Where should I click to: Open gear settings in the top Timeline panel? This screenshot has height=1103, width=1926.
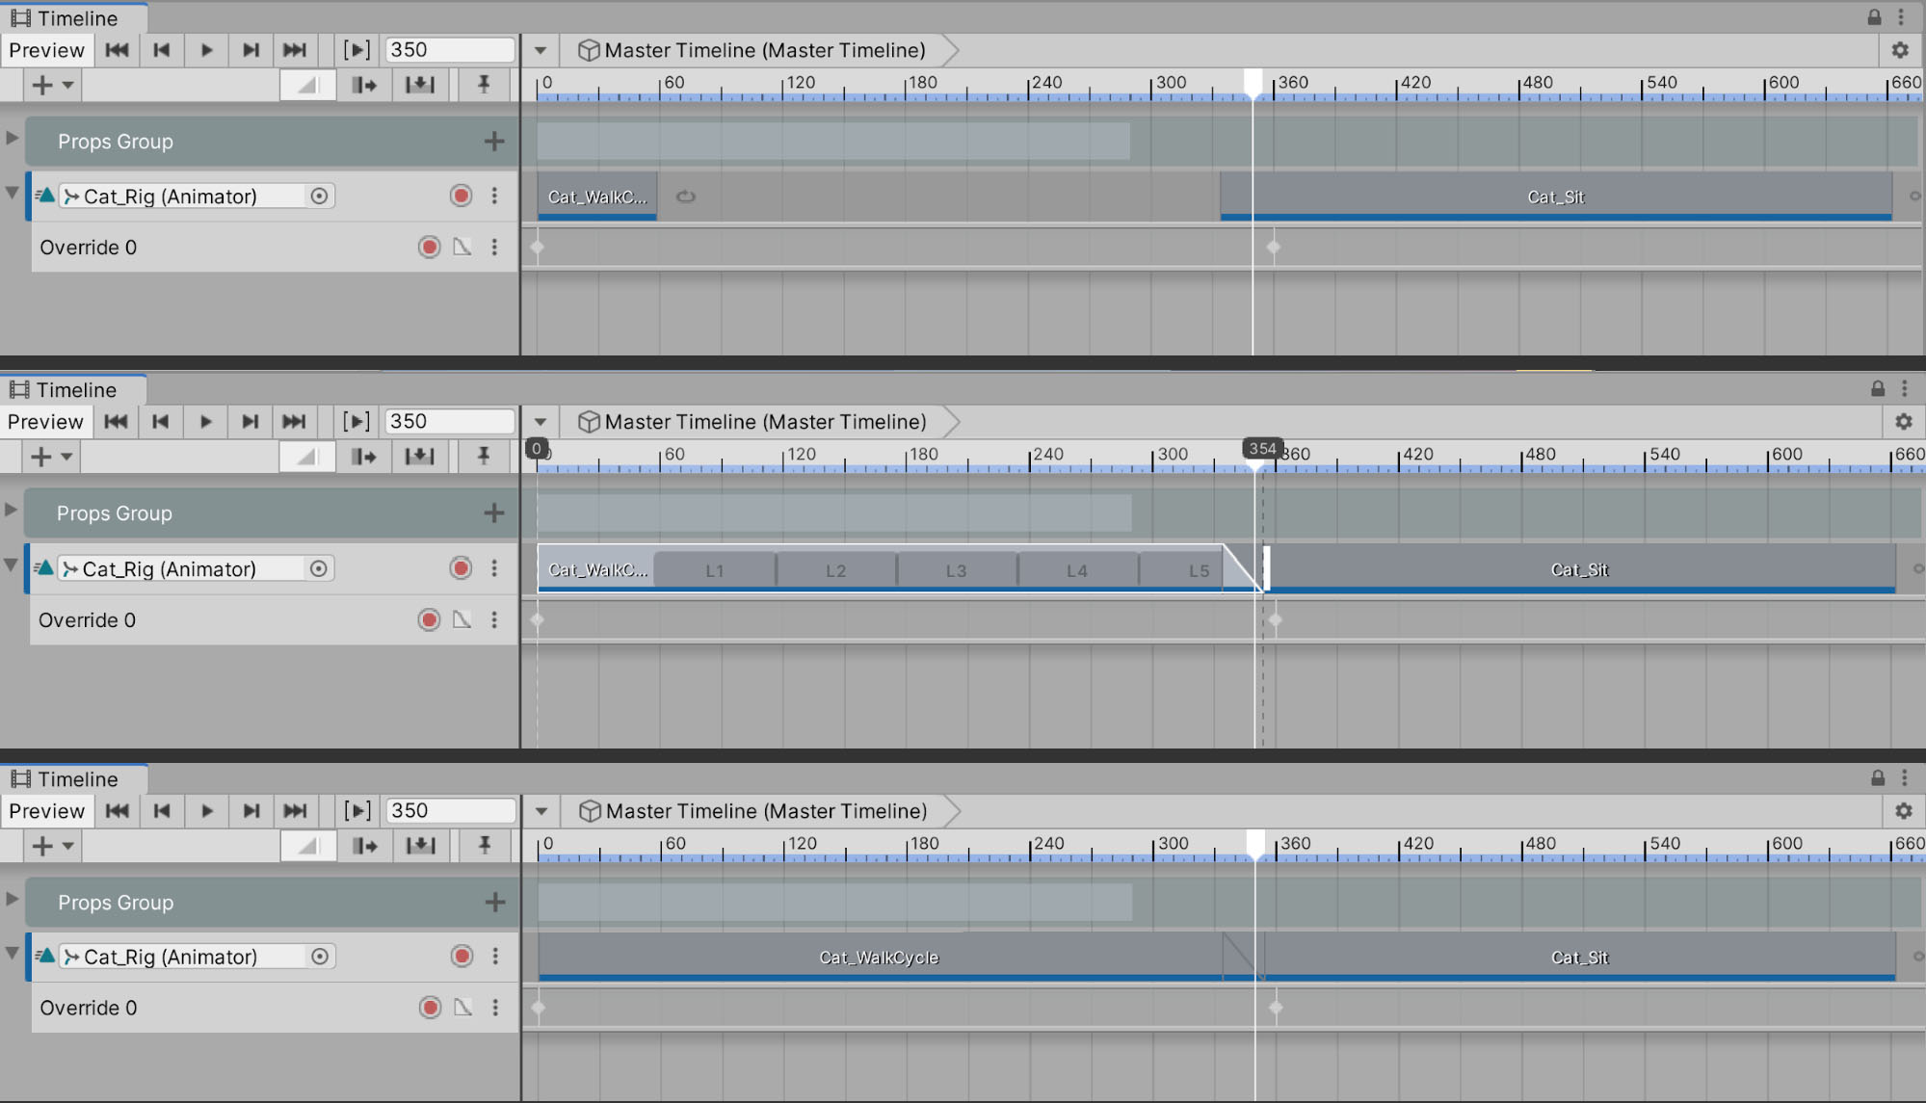point(1899,50)
